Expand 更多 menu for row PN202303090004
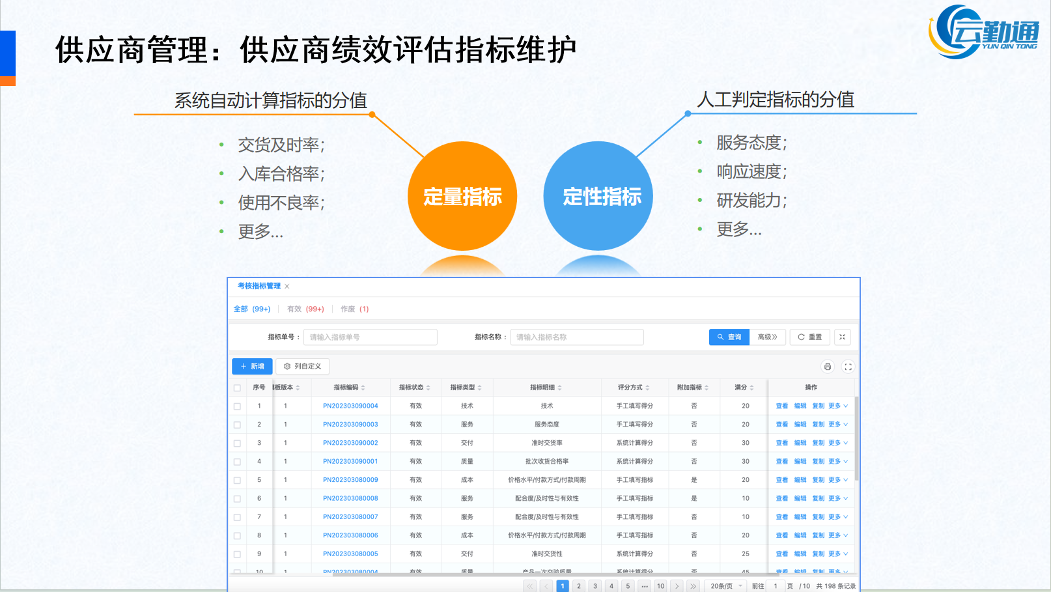 (838, 406)
